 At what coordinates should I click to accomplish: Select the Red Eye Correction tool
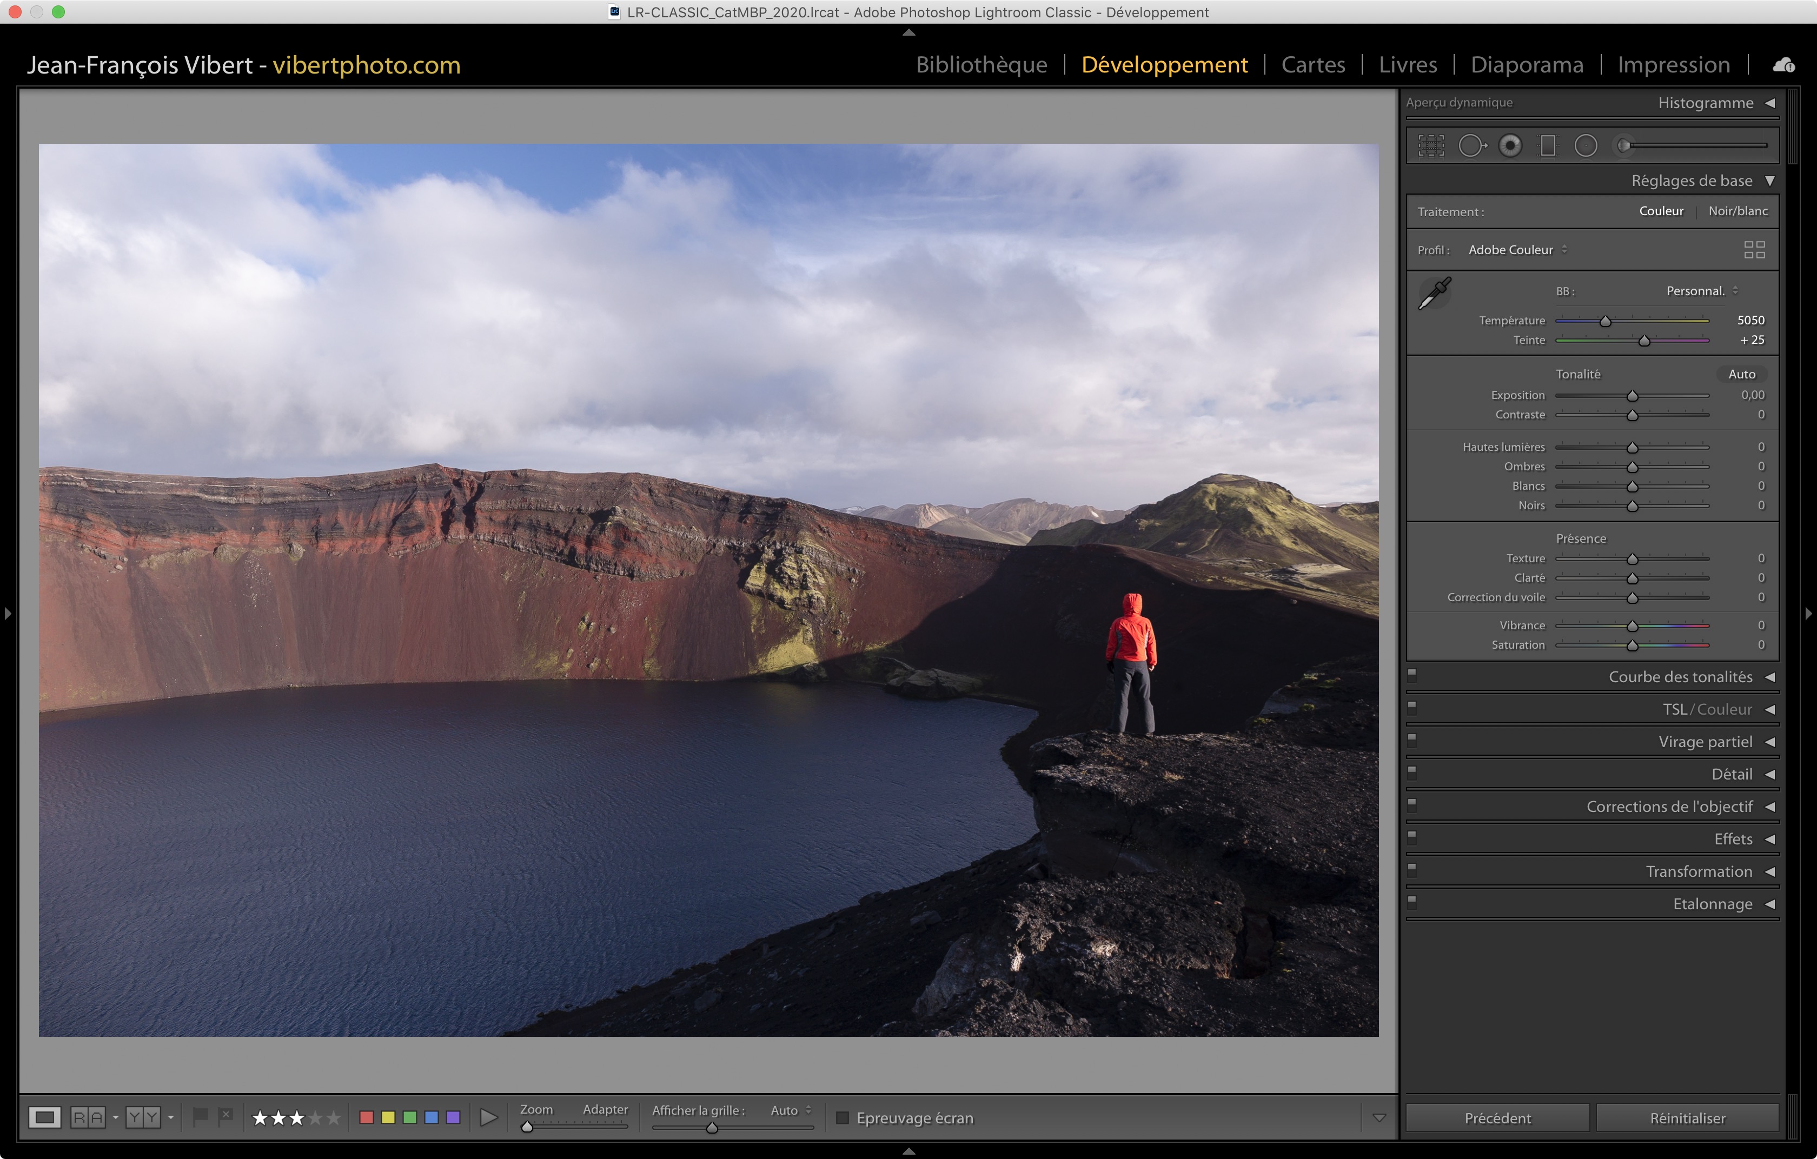1510,145
